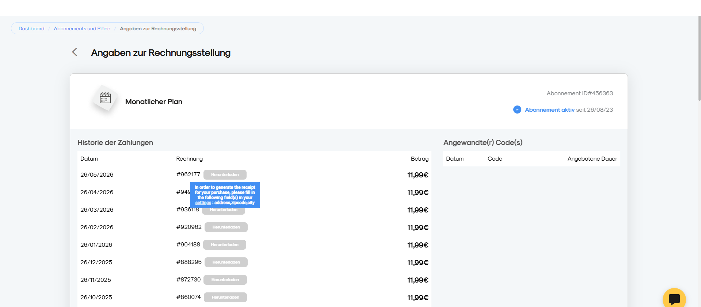This screenshot has height=307, width=701.
Task: Click the 11,99€ amount for 26/10/2025
Action: pos(418,298)
